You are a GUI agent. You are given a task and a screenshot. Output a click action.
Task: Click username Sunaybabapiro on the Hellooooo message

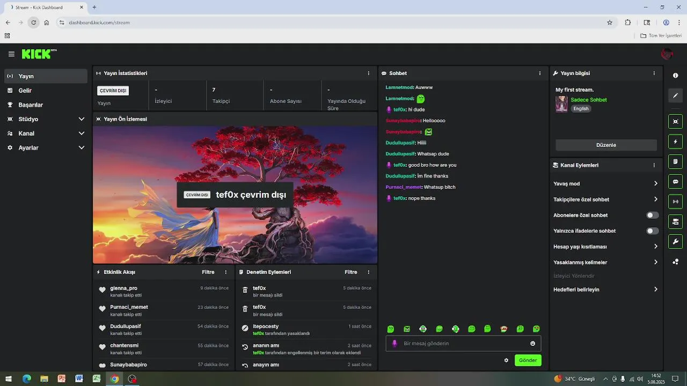click(403, 121)
